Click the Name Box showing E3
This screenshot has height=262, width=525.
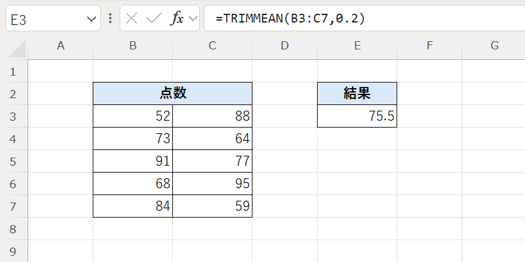(x=53, y=18)
